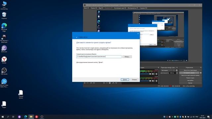
Task: Open the transition properties gear icon
Action: [x=177, y=70]
